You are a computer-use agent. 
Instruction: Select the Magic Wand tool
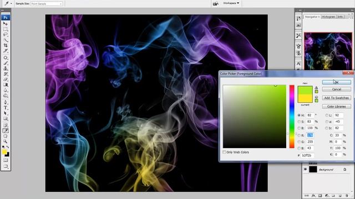click(6, 40)
